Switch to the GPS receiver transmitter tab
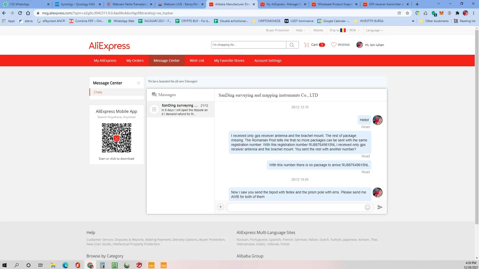Image resolution: width=479 pixels, height=269 pixels. pos(386,4)
